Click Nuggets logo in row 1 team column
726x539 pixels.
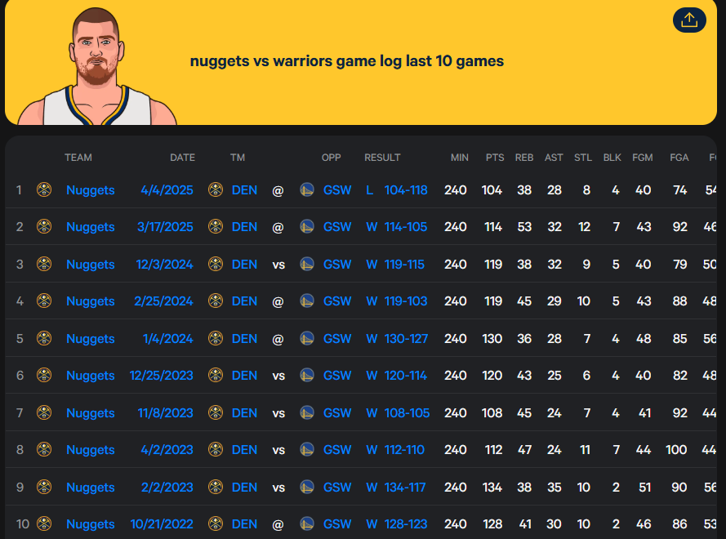pyautogui.click(x=44, y=189)
